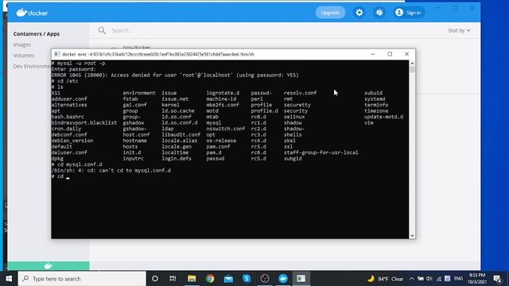
Task: Open Docker settings gear icon
Action: [x=359, y=13]
